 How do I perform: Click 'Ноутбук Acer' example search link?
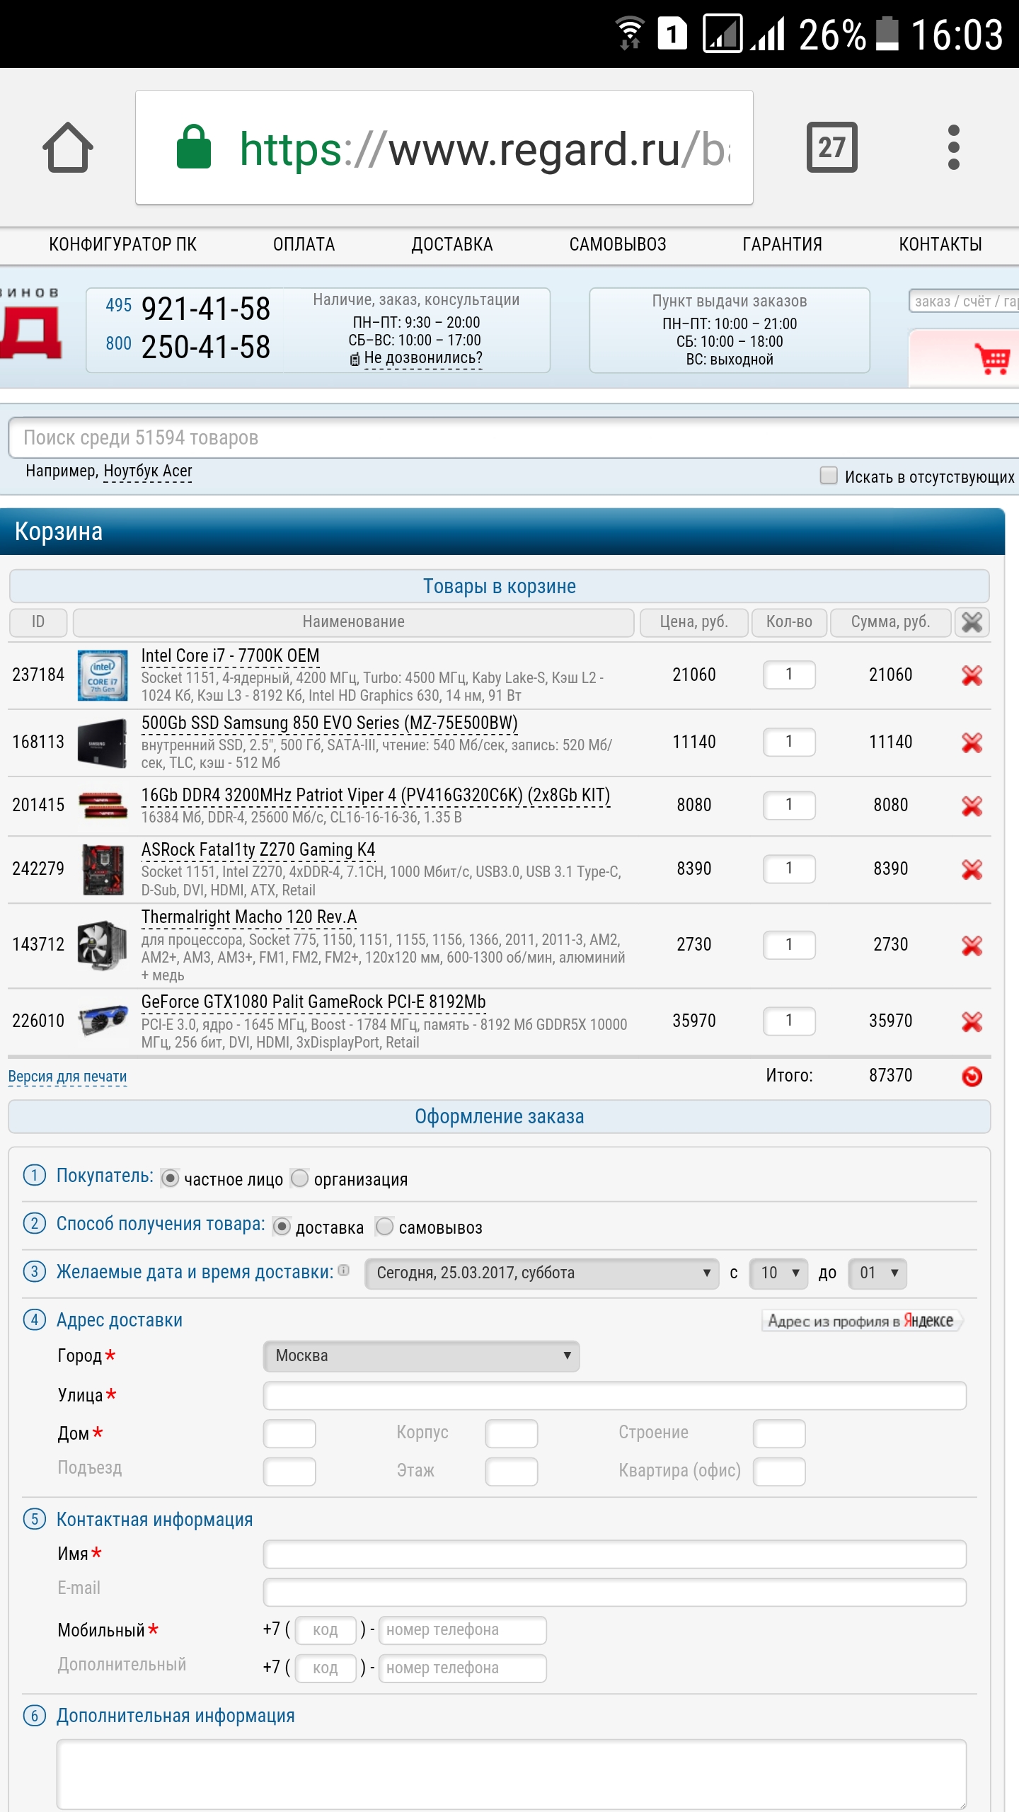[x=148, y=471]
